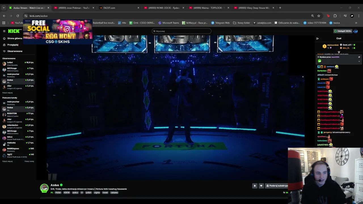Close the Azdus Stream tab

(48, 8)
